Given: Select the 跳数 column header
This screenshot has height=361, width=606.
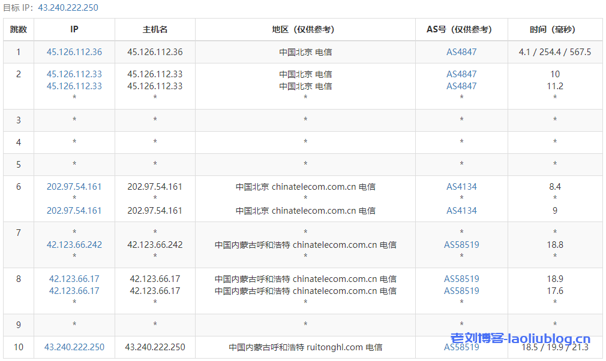Looking at the screenshot, I should [x=19, y=29].
